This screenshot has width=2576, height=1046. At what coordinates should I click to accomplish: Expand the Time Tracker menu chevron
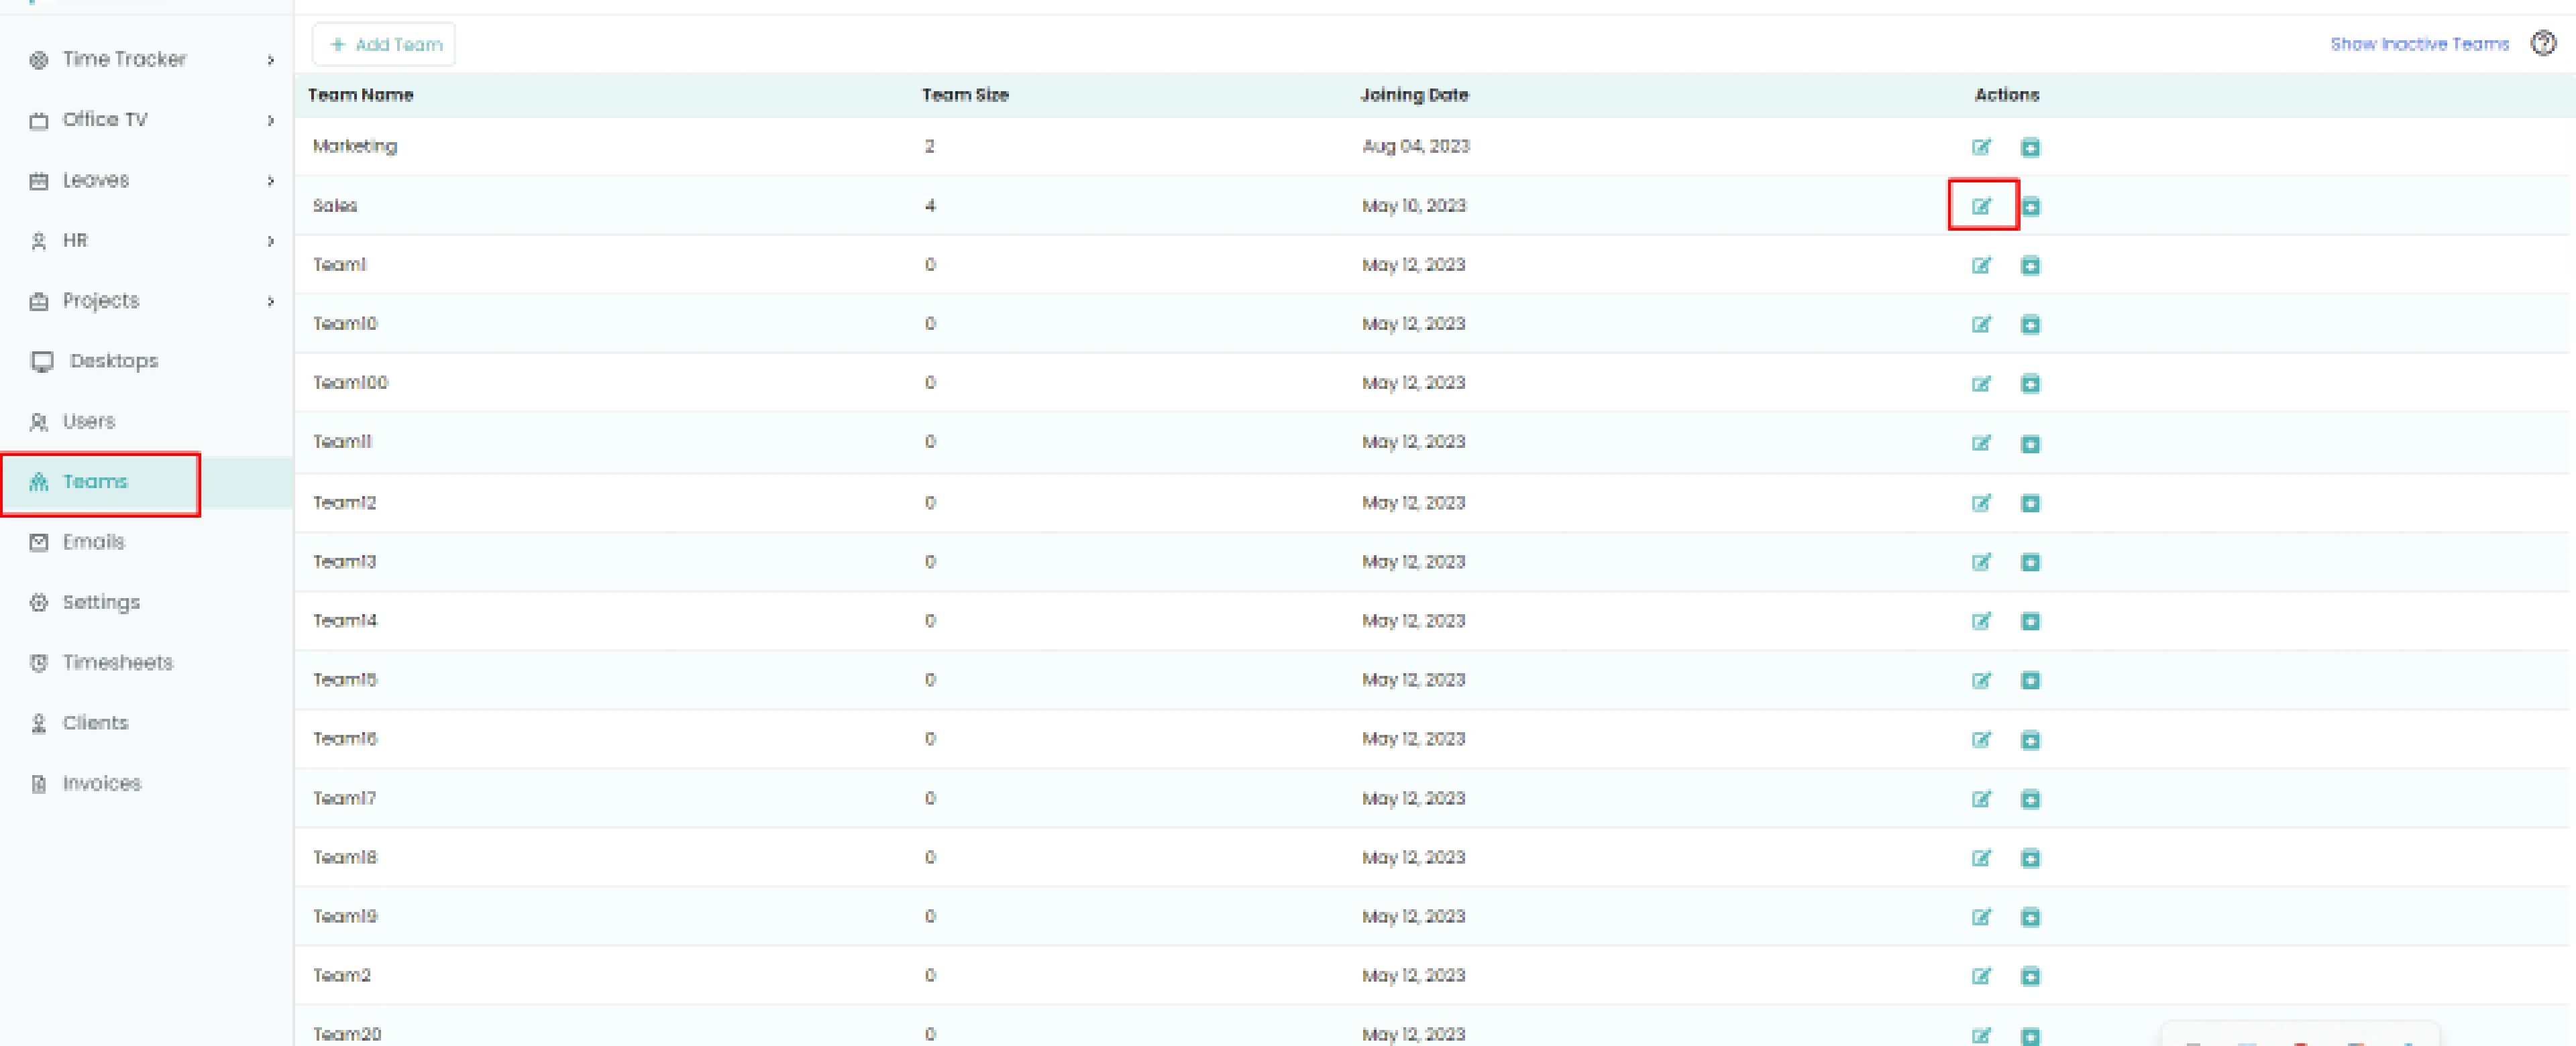(271, 60)
